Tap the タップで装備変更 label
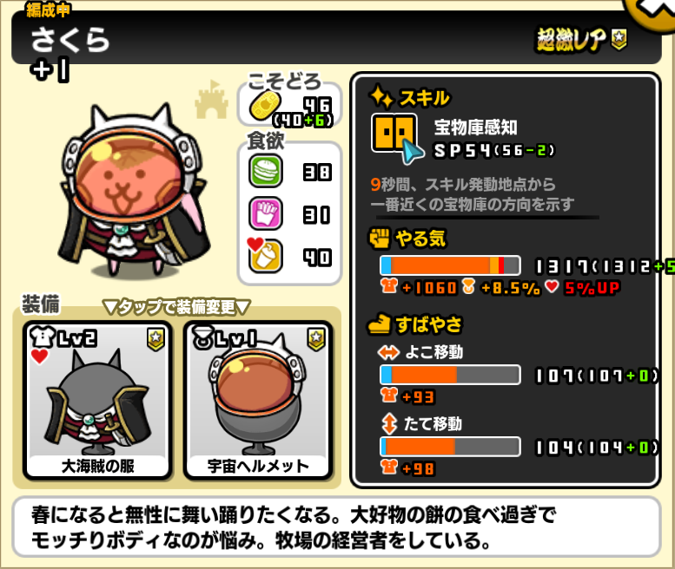Screen dimensions: 675x569 [x=176, y=307]
